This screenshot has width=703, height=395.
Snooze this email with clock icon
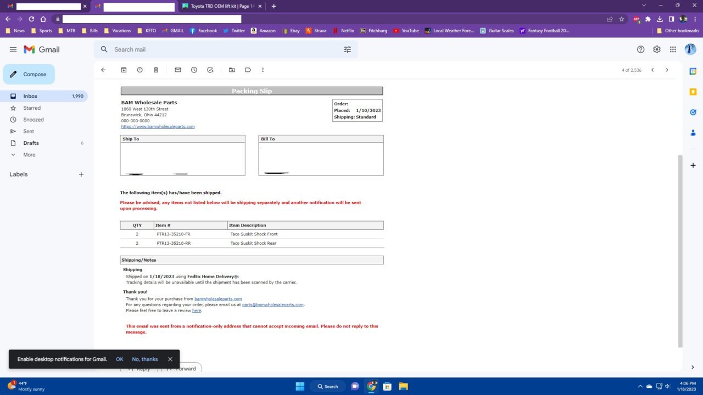194,70
